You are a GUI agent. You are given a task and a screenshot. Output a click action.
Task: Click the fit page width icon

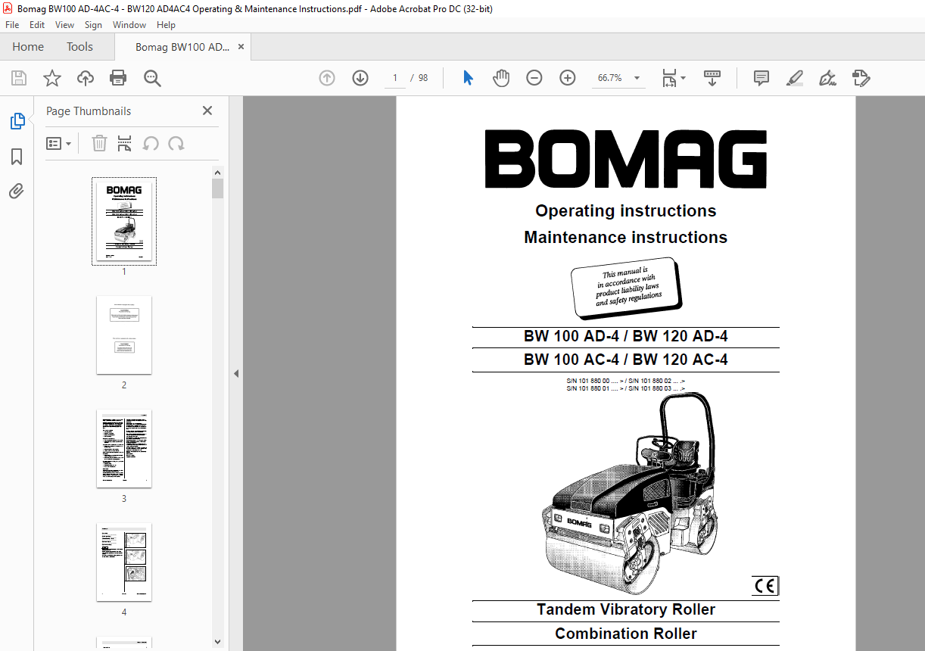tap(669, 78)
